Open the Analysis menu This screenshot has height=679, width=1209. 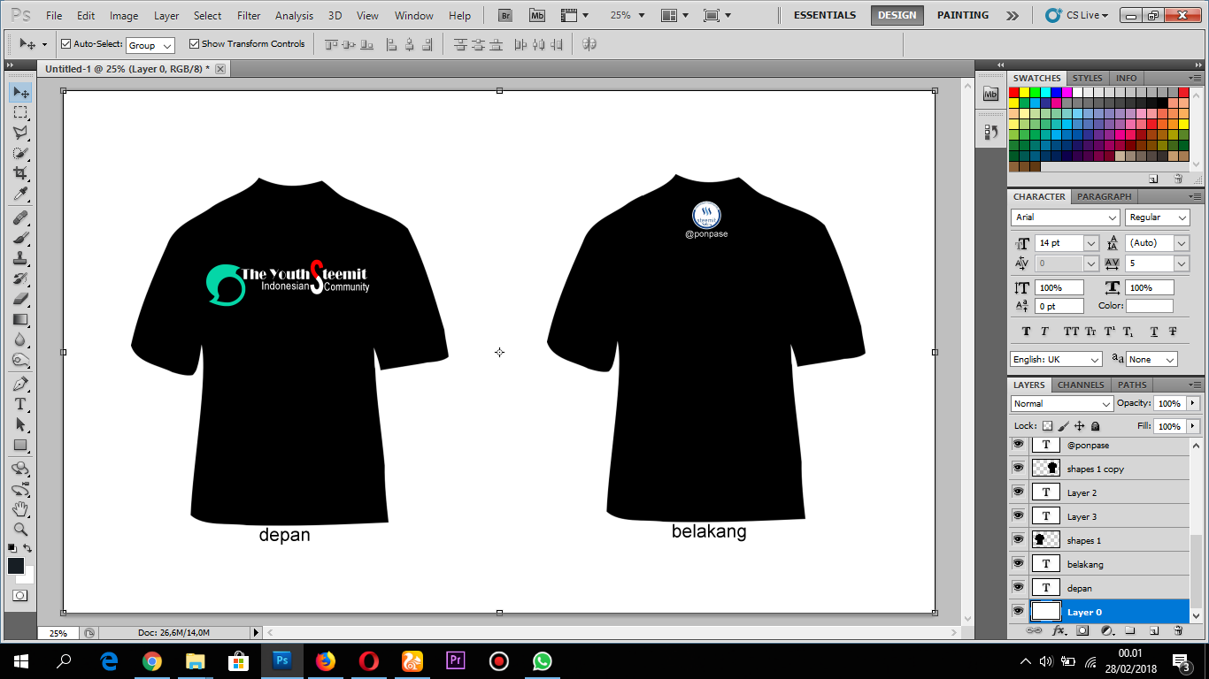pyautogui.click(x=294, y=16)
